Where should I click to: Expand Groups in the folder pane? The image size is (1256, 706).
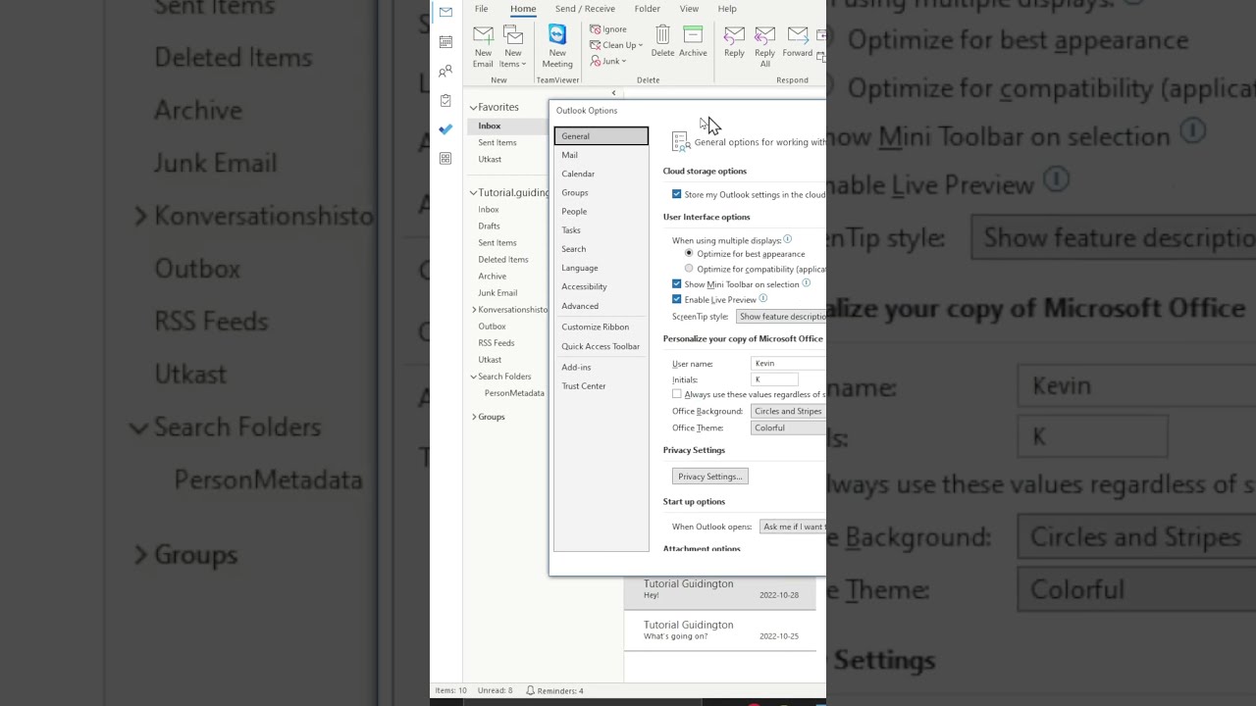click(x=474, y=417)
